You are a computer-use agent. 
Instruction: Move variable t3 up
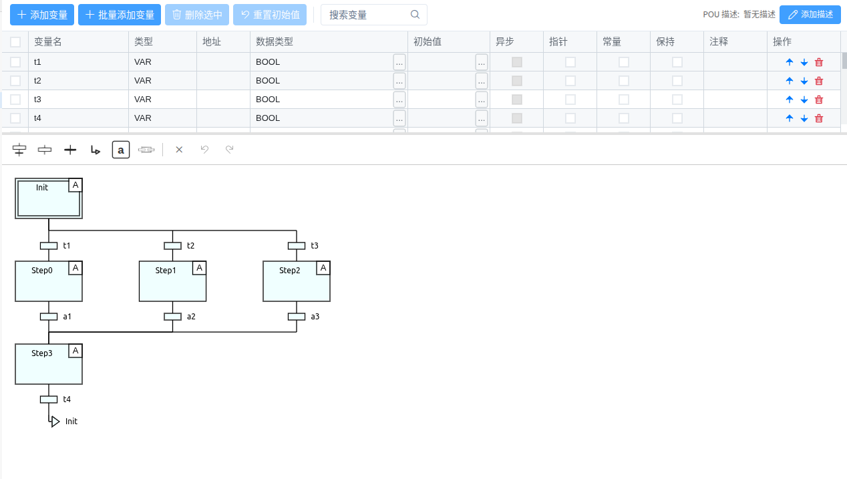pyautogui.click(x=790, y=100)
